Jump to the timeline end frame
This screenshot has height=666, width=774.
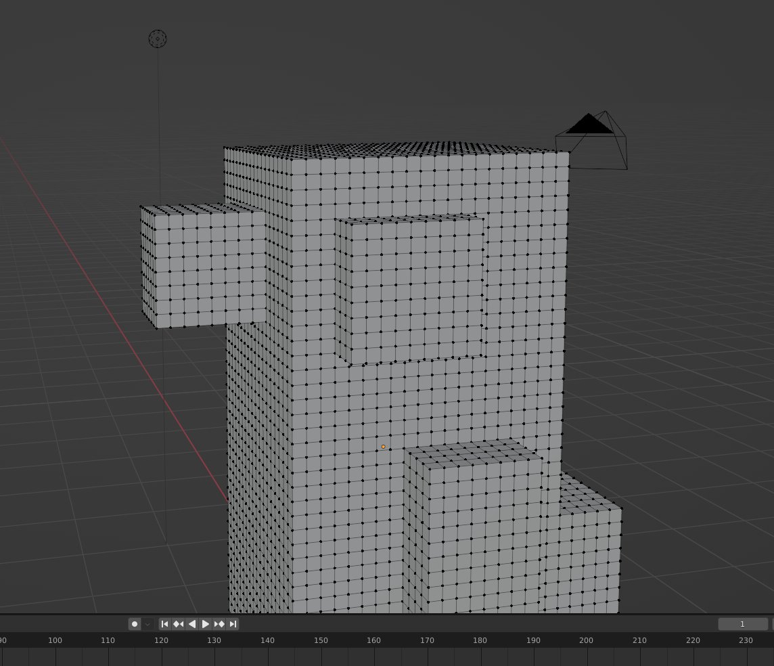pos(233,624)
